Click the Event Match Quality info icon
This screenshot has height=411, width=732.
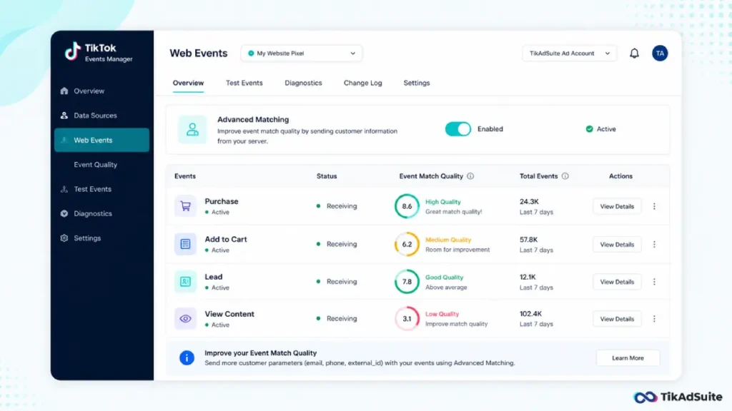470,176
